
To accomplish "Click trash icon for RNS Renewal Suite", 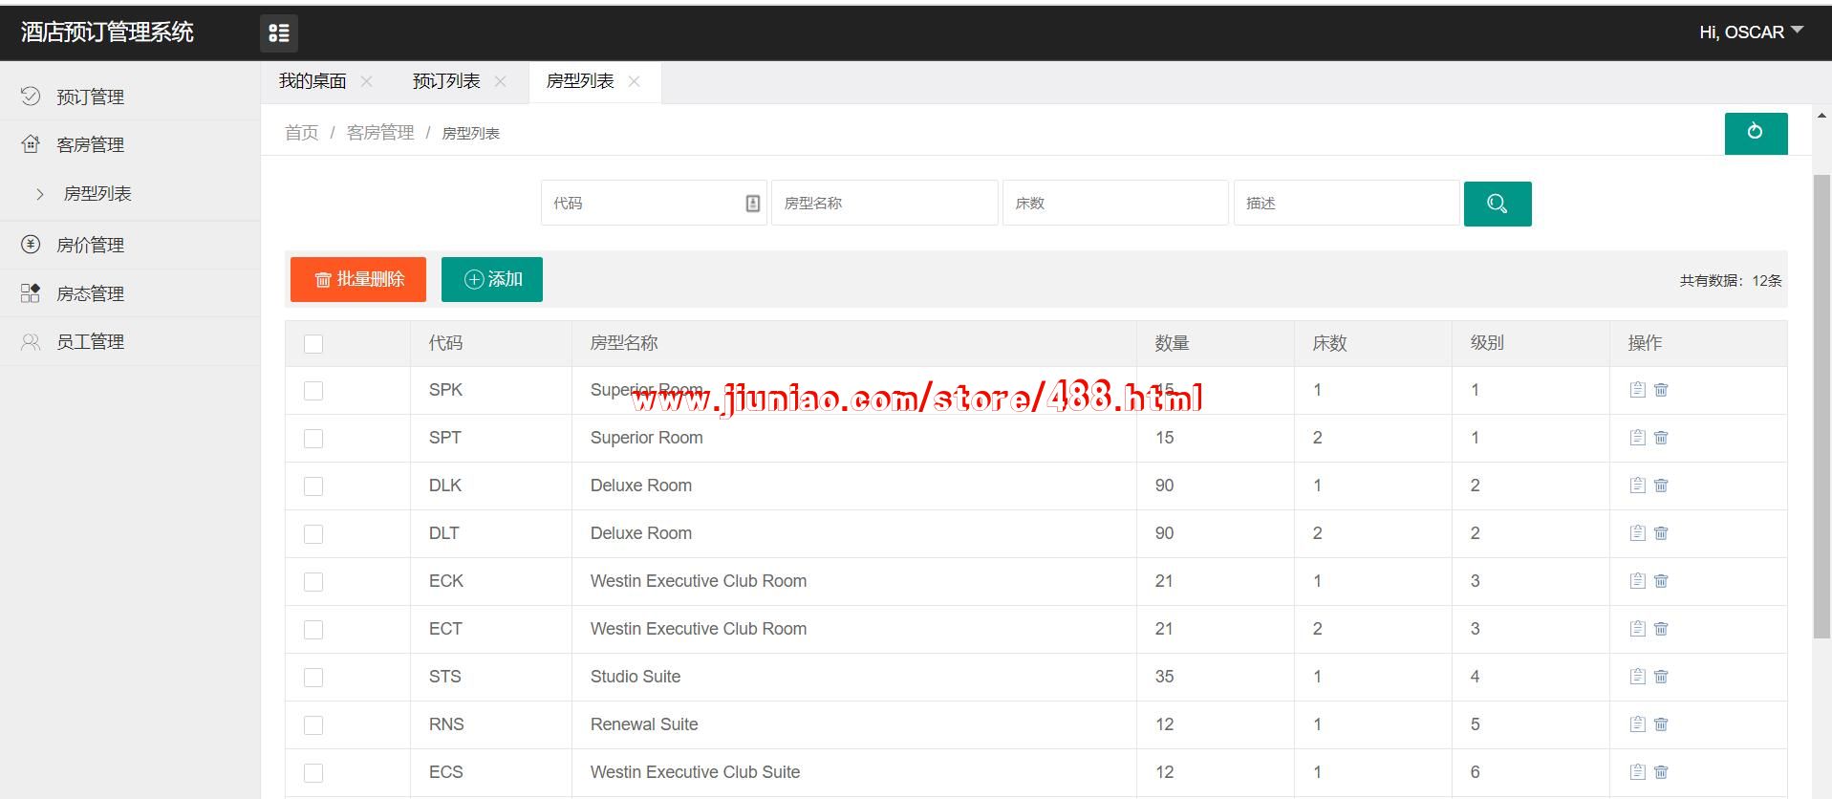I will 1661,724.
